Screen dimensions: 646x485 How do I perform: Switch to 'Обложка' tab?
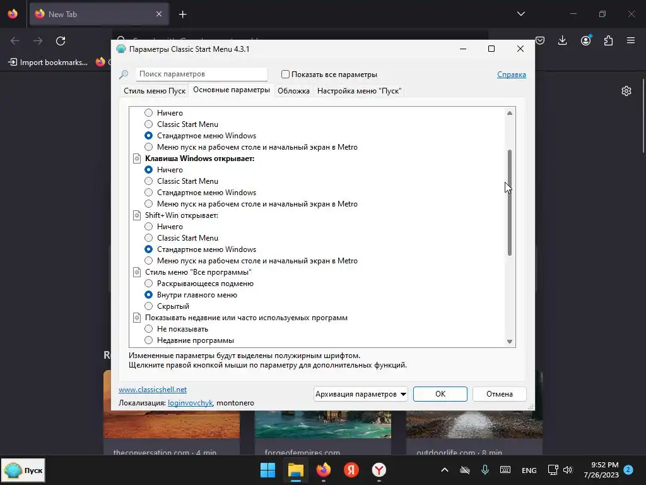point(293,91)
